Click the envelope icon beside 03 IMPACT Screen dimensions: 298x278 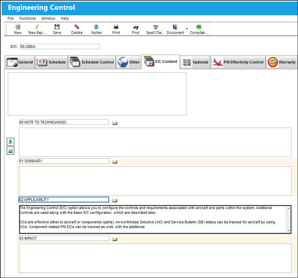(114, 239)
